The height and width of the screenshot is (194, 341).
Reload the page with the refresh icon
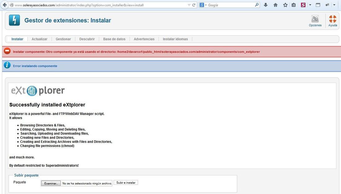pos(193,5)
